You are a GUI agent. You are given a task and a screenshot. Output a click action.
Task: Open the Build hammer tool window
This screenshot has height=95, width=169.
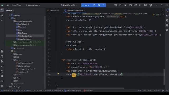pos(2,56)
